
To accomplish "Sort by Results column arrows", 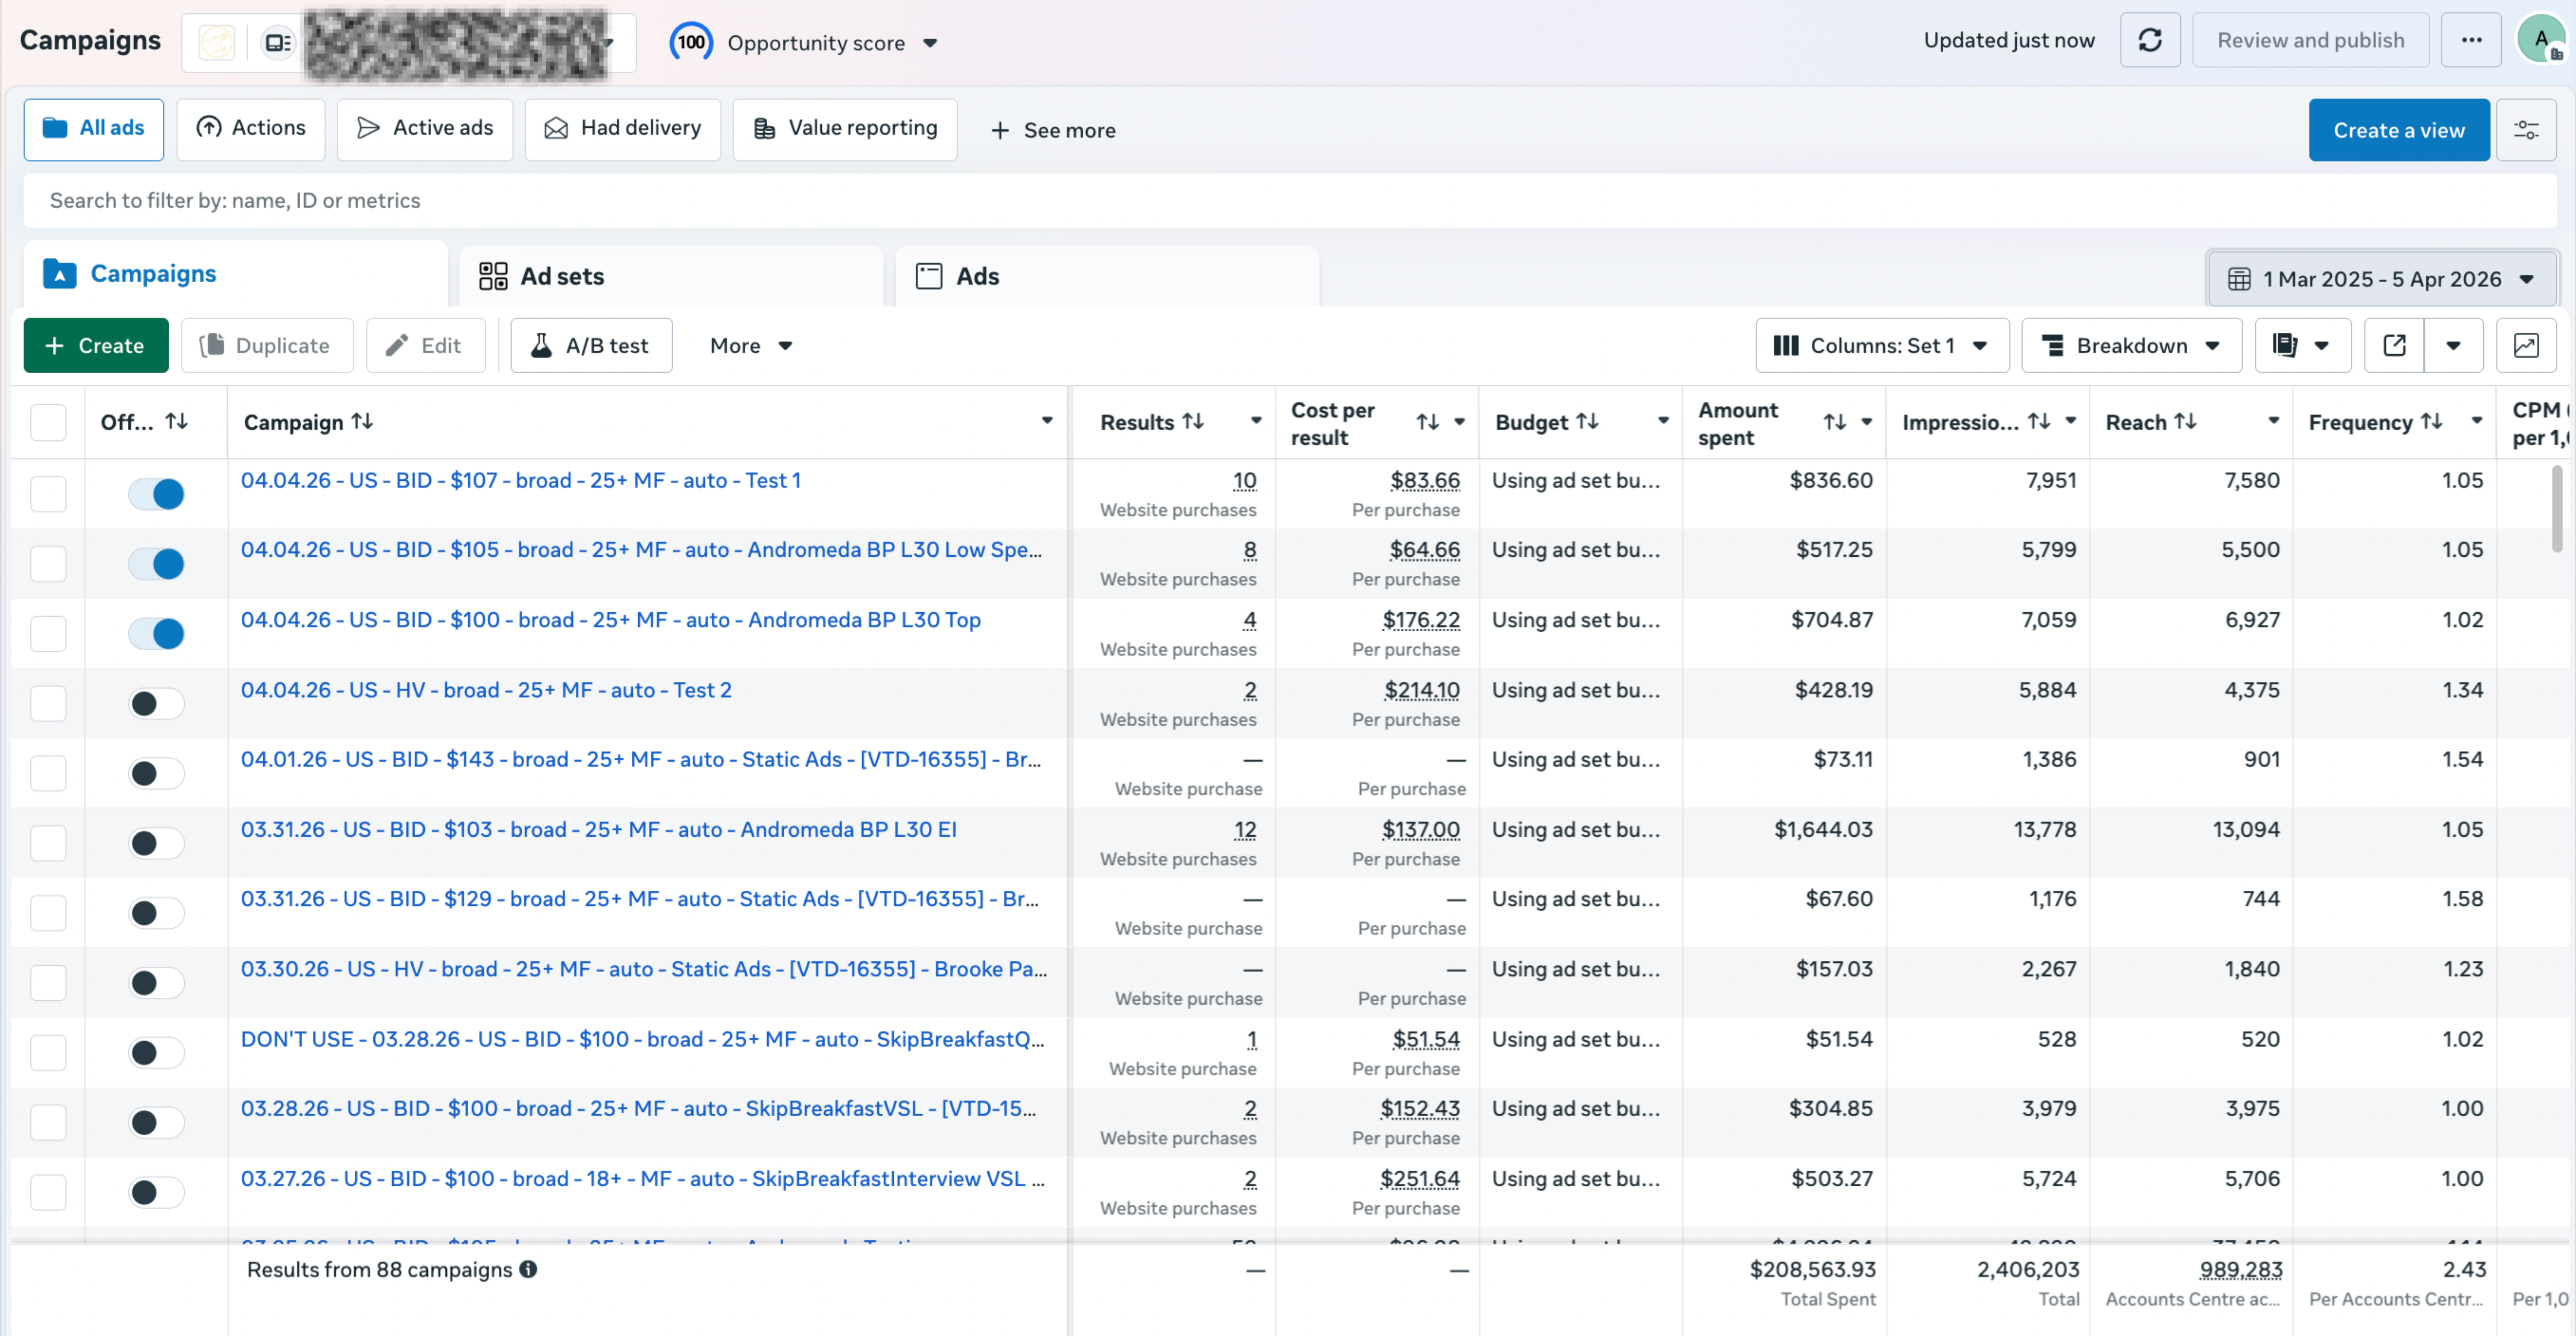I will point(1193,422).
